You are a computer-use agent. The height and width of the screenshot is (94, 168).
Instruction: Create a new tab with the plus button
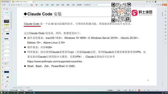(x=34, y=2)
